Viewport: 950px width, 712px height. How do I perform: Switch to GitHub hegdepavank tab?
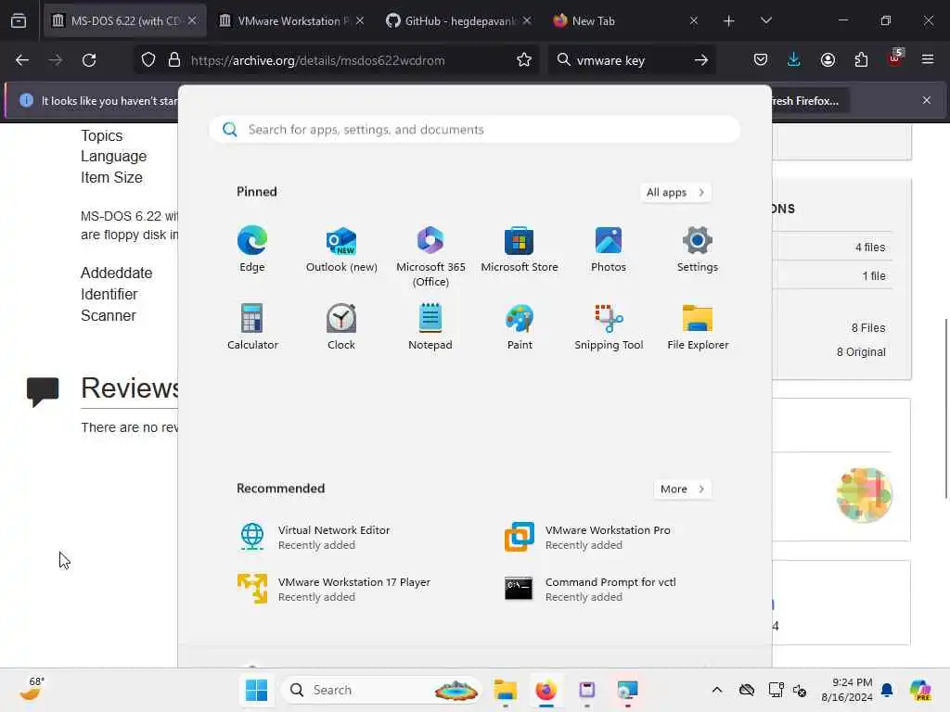(x=458, y=20)
